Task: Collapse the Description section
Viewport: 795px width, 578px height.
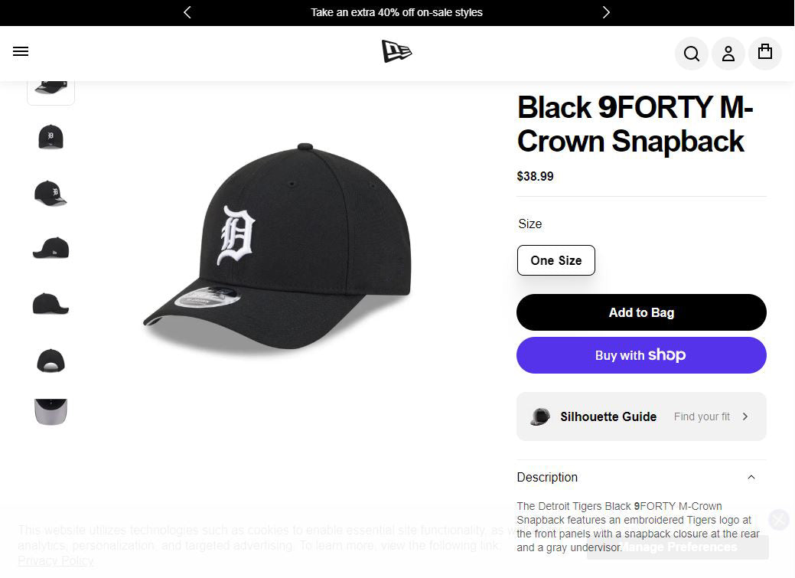Action: [751, 477]
